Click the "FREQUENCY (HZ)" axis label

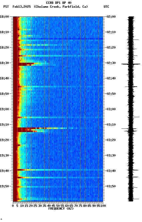[61, 209]
